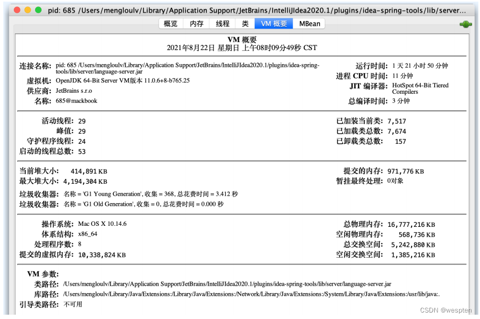Select the 线程 tab
The width and height of the screenshot is (480, 319).
tap(222, 24)
